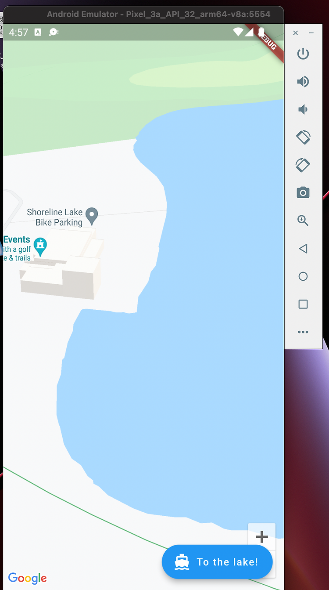Take a screenshot with the camera icon

pos(303,192)
